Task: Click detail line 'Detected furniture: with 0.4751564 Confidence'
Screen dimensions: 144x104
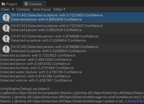Action: tap(37, 68)
